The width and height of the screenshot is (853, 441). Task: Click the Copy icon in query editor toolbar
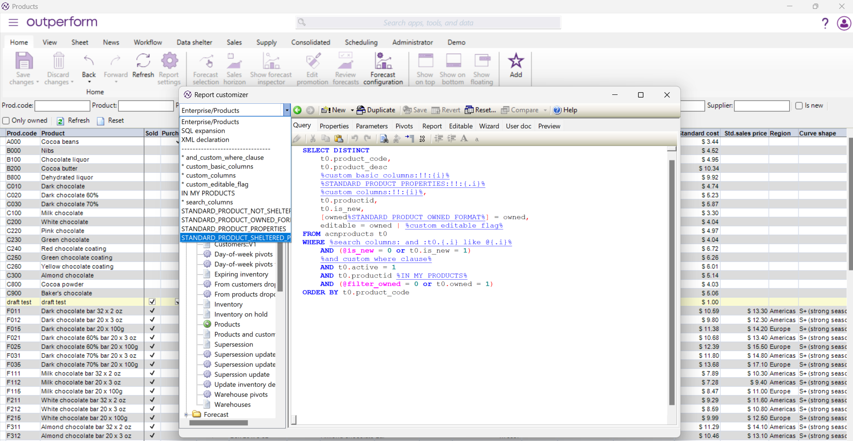pyautogui.click(x=326, y=139)
